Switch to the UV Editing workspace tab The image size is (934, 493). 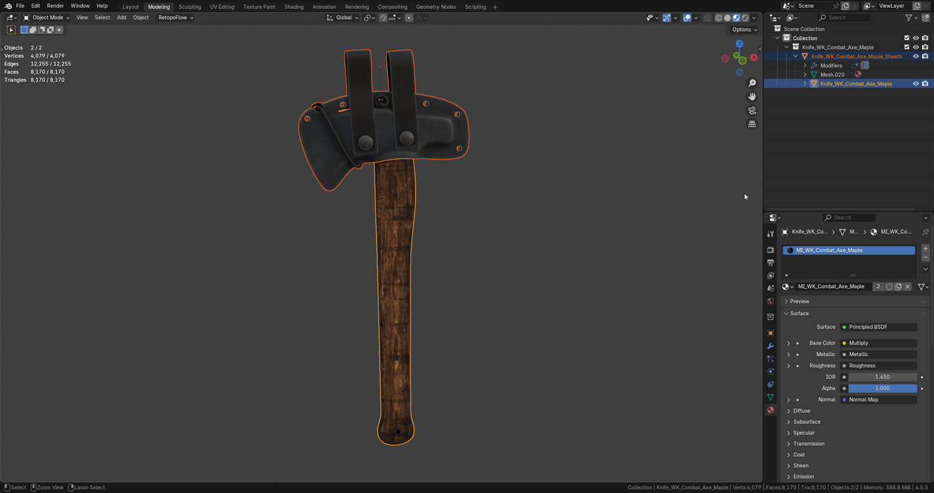click(222, 6)
